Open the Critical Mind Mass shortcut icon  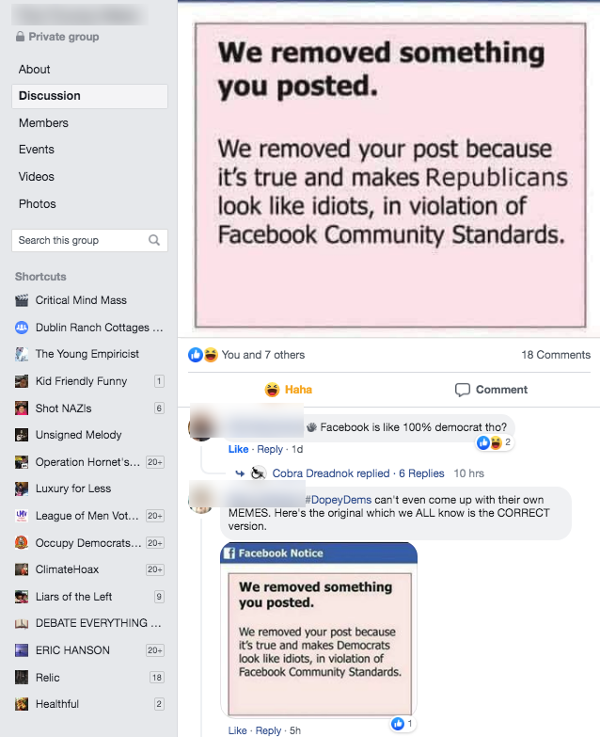pos(22,300)
